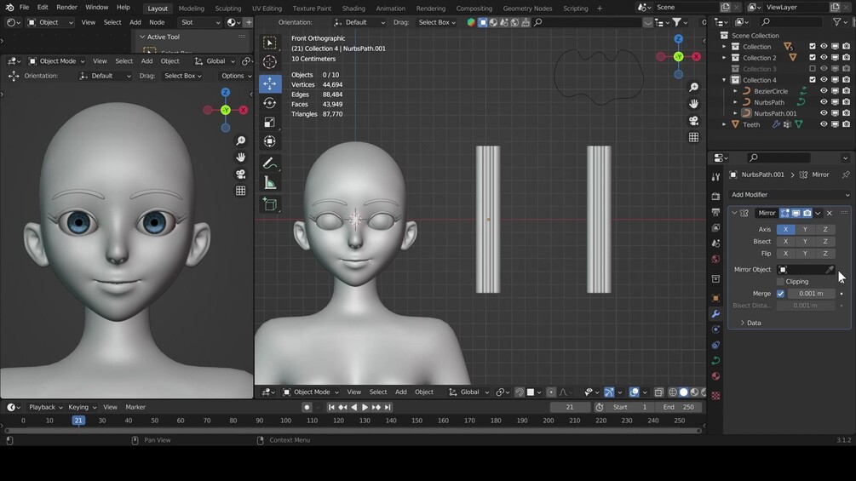Viewport: 856px width, 481px height.
Task: Remove the Mirror modifier with X button
Action: pos(830,213)
